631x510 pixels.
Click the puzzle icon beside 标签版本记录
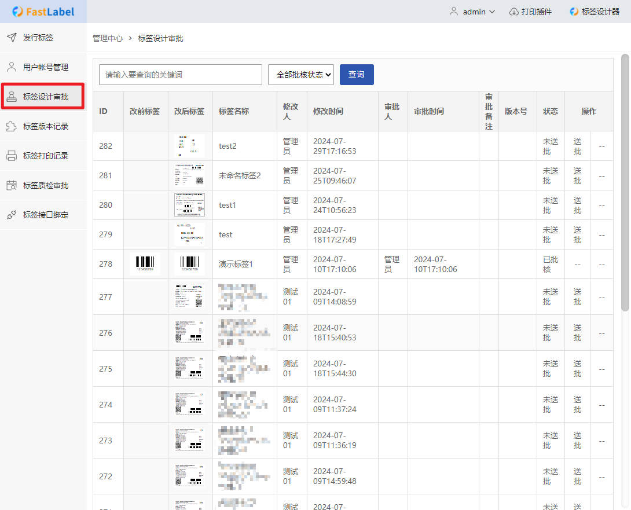click(x=12, y=126)
